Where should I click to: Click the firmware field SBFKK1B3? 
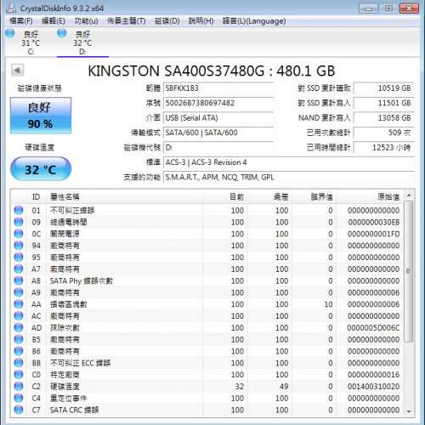[218, 88]
